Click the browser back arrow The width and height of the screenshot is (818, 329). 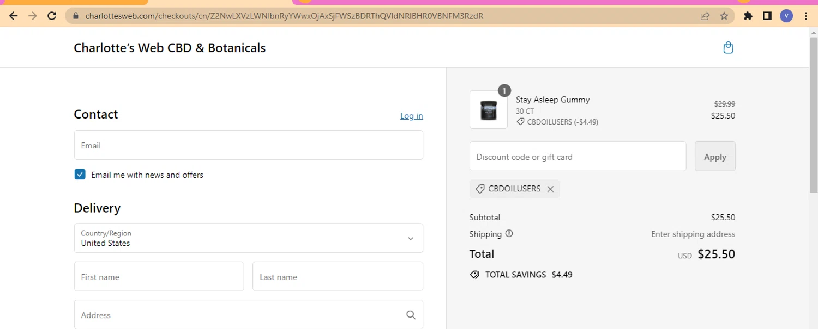click(14, 16)
